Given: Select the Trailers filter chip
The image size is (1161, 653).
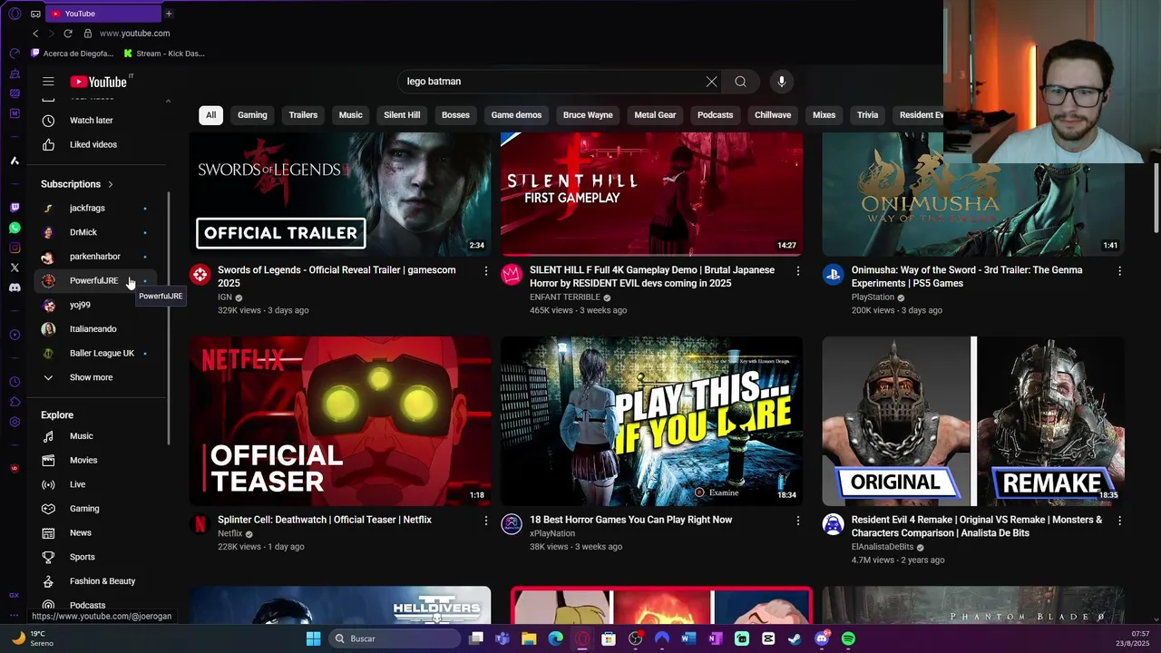Looking at the screenshot, I should [303, 115].
